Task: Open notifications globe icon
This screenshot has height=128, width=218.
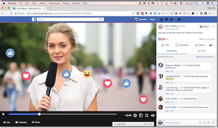Action: pyautogui.click(x=172, y=19)
